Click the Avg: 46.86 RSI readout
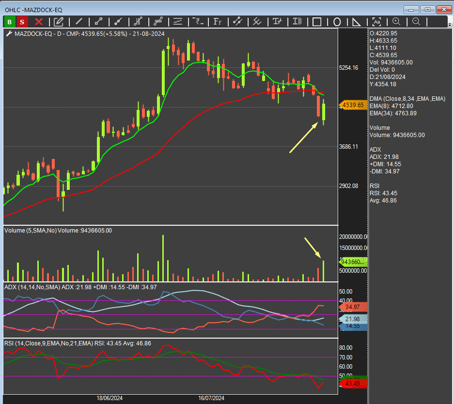Screen dimensions: 454x404 point(383,200)
